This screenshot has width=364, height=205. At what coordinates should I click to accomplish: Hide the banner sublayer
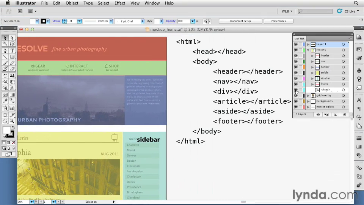tap(296, 67)
